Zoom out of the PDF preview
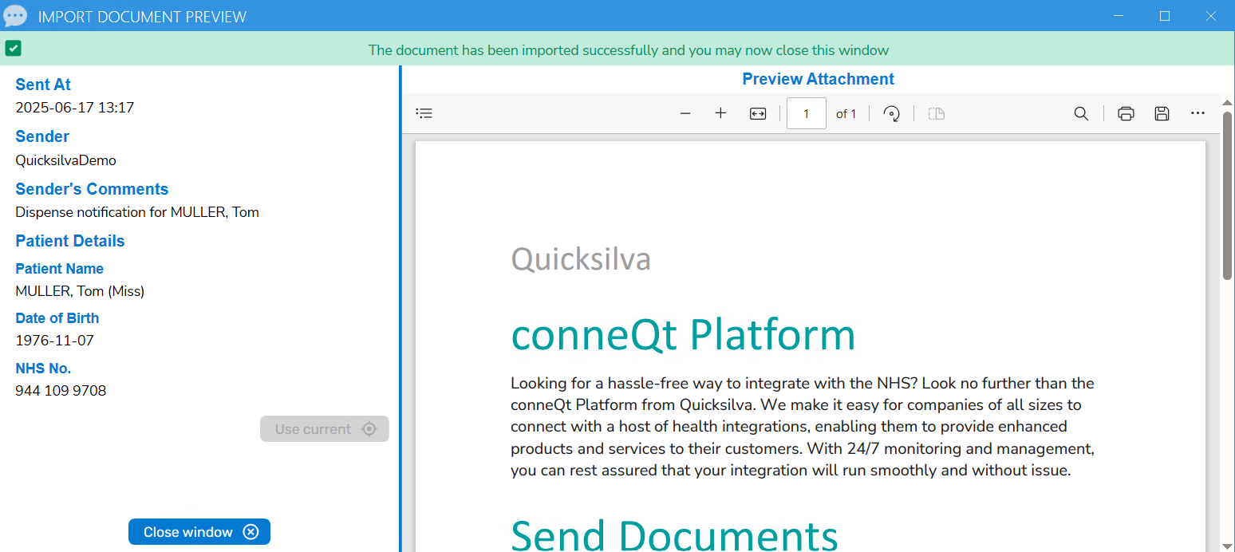This screenshot has height=552, width=1235. click(x=685, y=113)
